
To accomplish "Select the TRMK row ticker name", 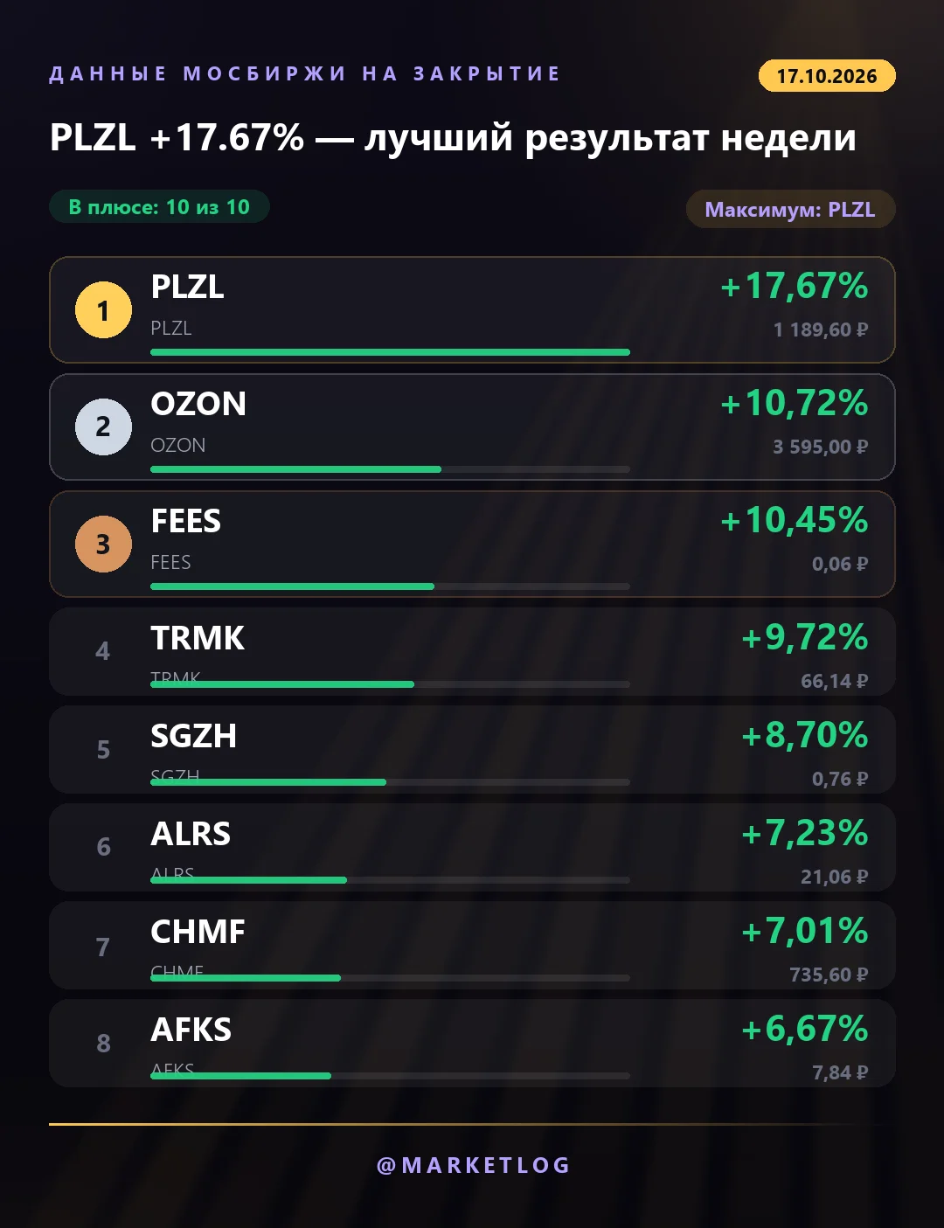I will click(x=198, y=638).
